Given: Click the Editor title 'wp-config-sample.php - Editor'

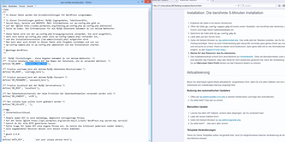Looking at the screenshot, I should pyautogui.click(x=76, y=2).
